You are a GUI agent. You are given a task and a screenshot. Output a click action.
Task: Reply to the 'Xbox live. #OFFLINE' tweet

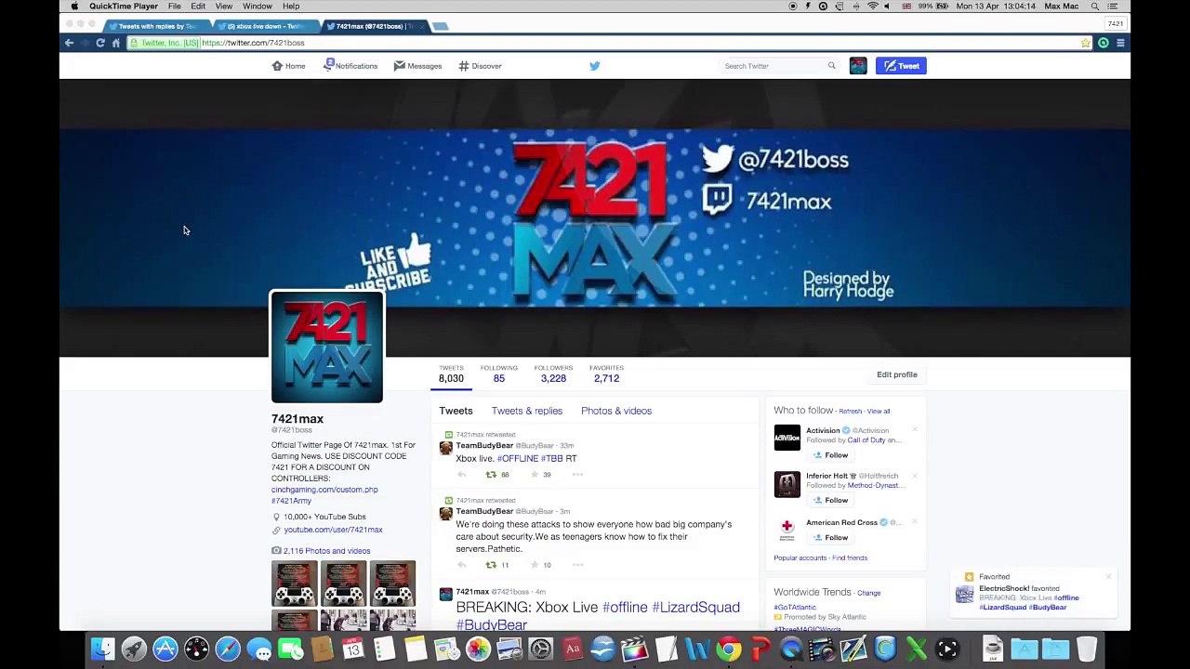462,475
